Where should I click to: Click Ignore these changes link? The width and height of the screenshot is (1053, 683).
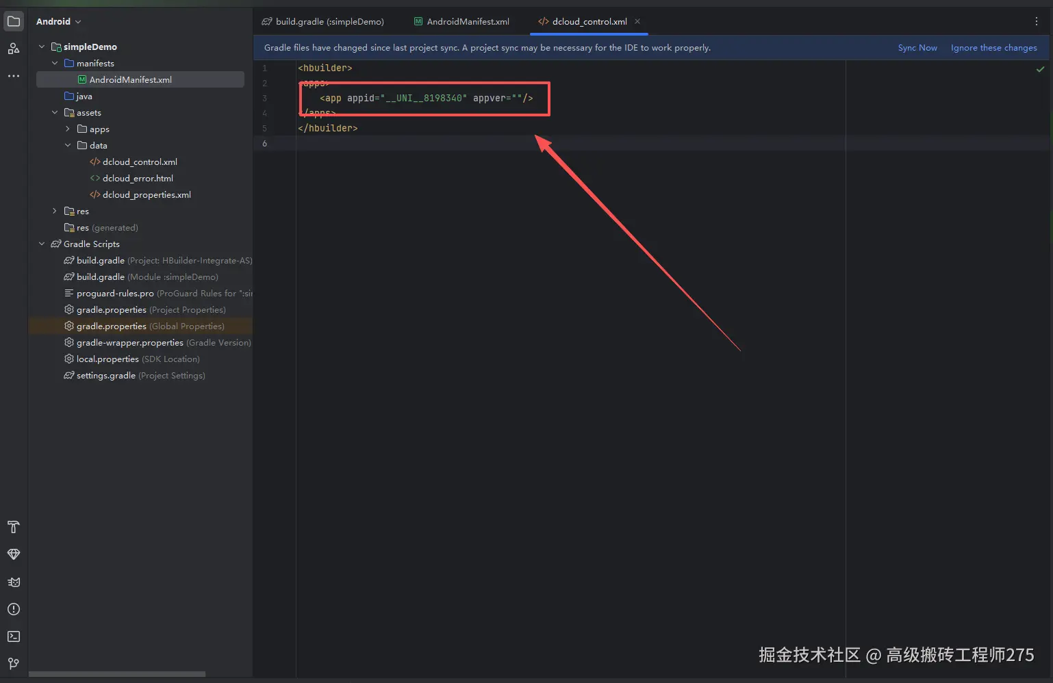(x=993, y=48)
